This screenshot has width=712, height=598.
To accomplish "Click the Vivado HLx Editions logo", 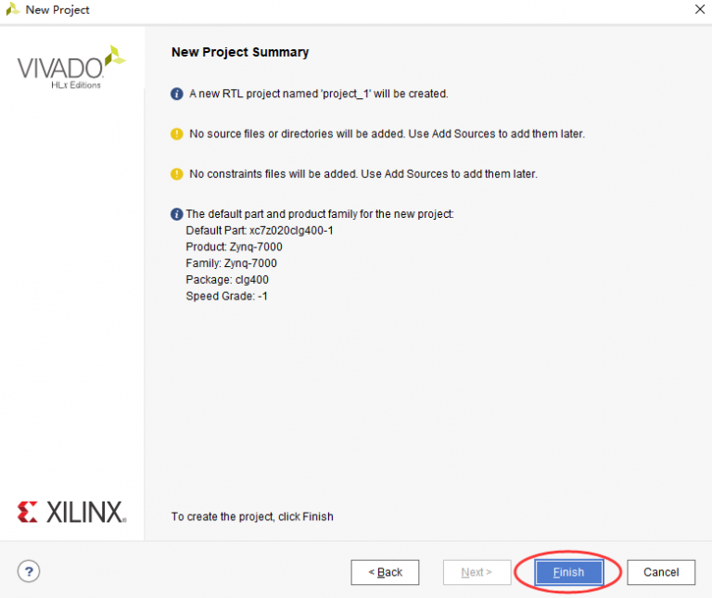I will pos(71,67).
